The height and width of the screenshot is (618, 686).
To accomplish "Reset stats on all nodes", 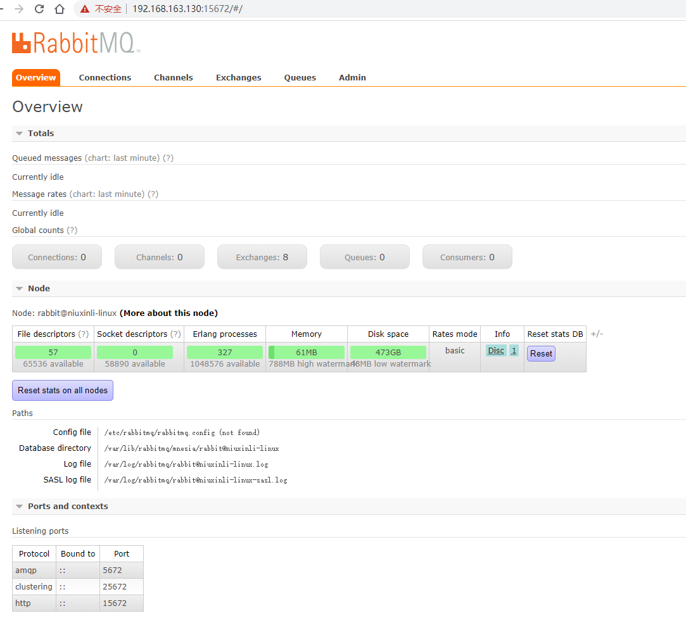I will (63, 390).
